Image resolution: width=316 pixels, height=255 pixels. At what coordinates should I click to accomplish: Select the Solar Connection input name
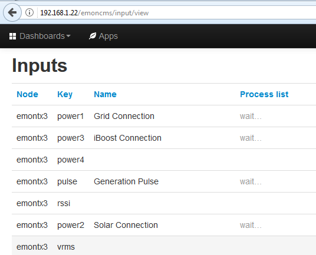pos(126,225)
